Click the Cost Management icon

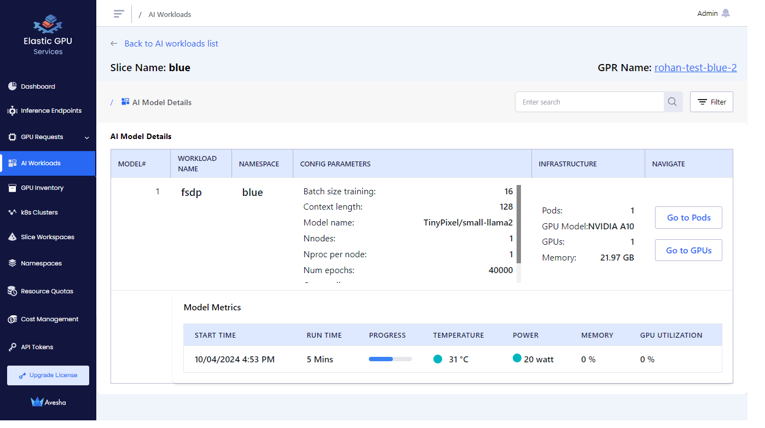click(x=12, y=319)
